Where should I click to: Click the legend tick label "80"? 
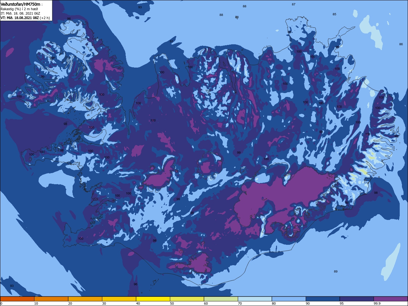[x=274, y=304]
